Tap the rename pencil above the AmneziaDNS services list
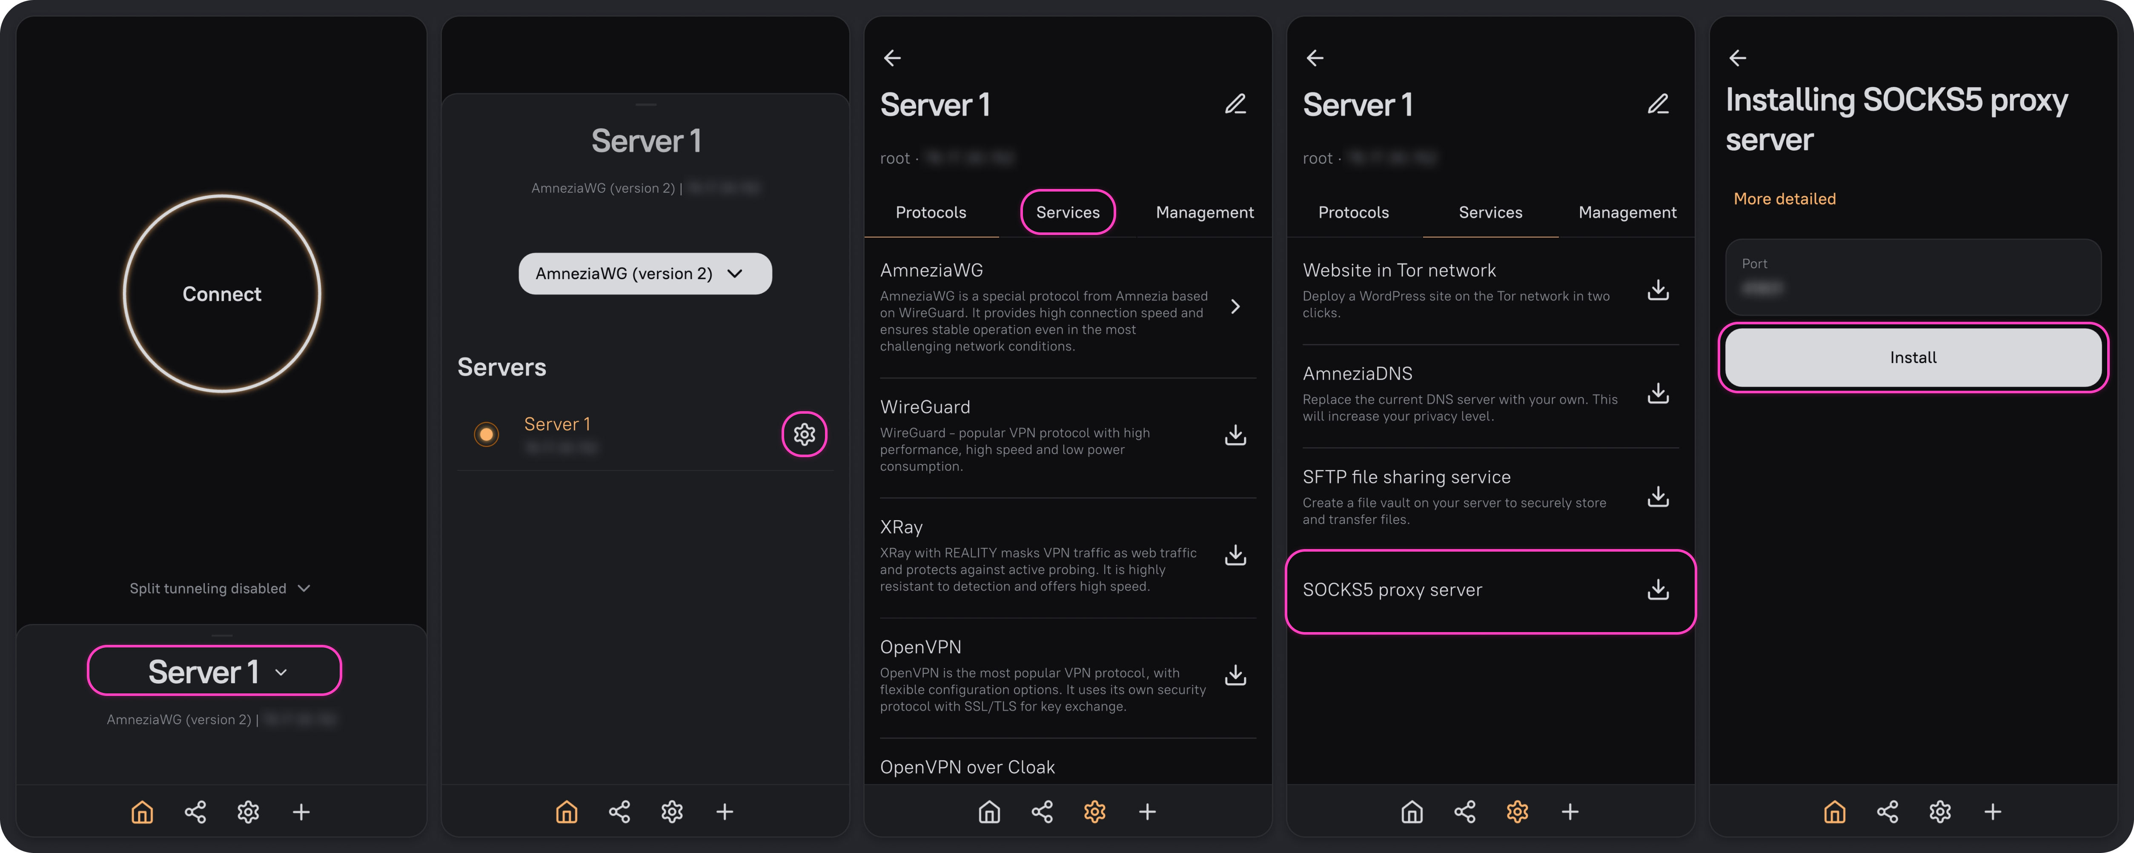2134x853 pixels. click(x=1658, y=103)
